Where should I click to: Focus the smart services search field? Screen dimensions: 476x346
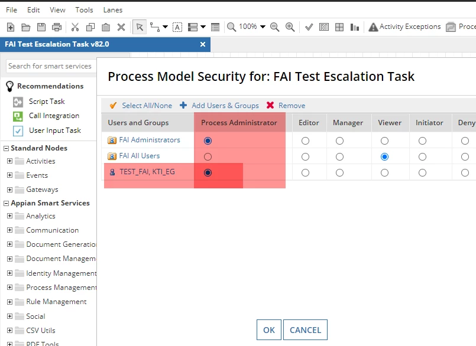pyautogui.click(x=51, y=66)
